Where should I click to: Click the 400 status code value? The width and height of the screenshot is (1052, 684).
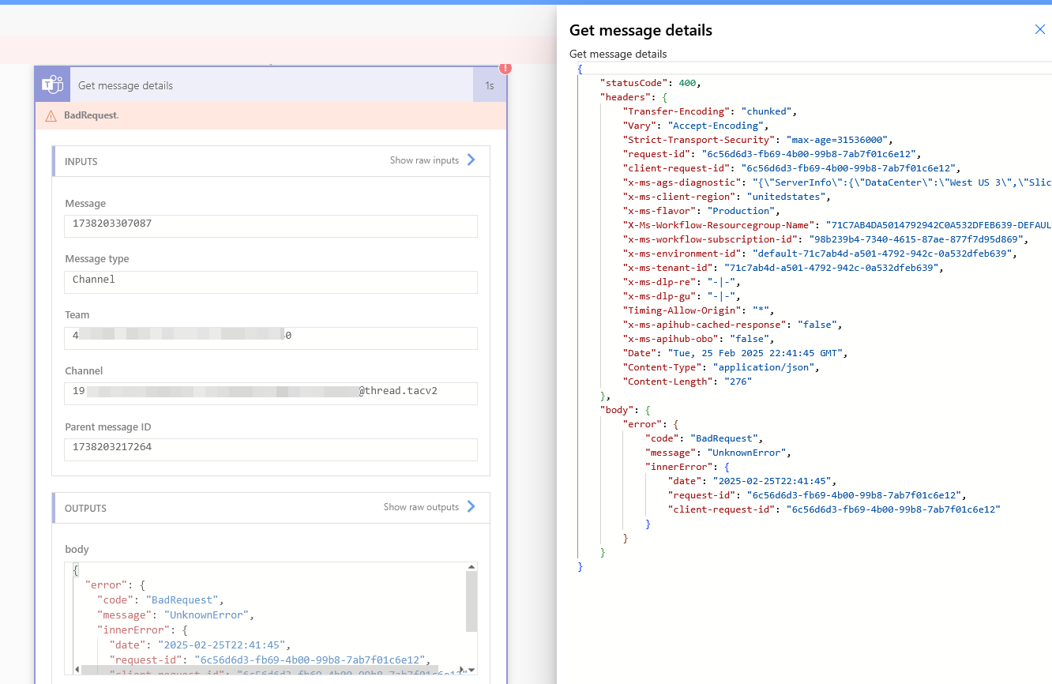[688, 83]
